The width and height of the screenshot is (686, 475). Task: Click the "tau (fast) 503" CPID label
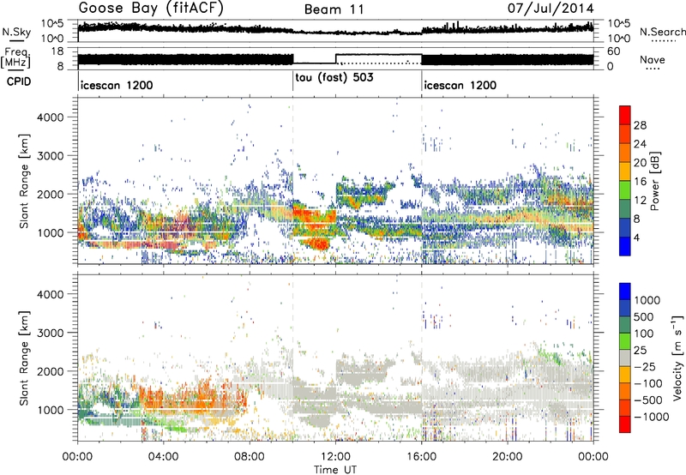[x=334, y=77]
